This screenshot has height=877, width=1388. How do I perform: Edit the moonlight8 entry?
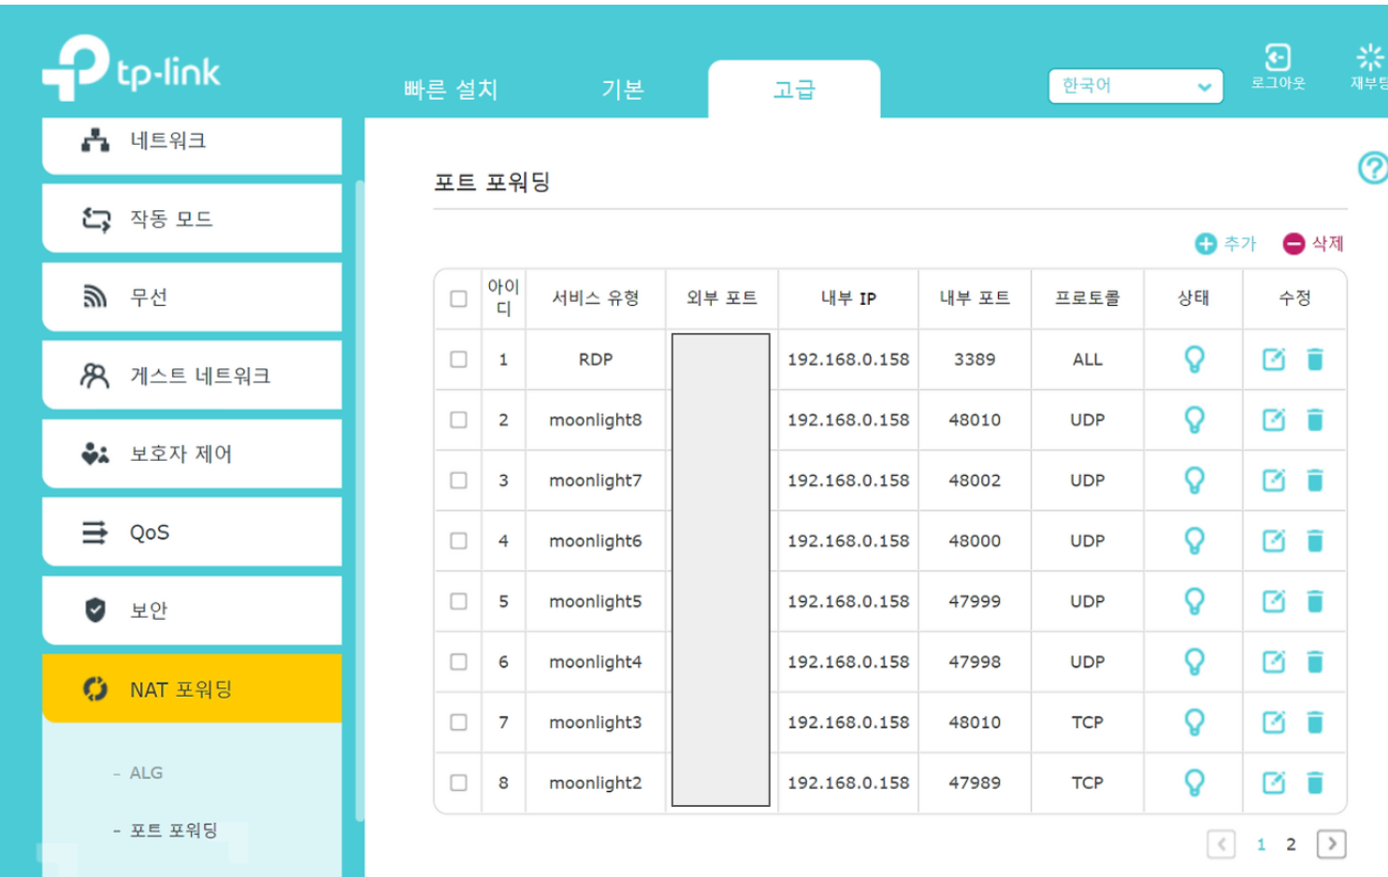pyautogui.click(x=1273, y=420)
